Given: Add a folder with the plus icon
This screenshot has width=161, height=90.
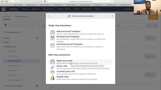Looking at the screenshot, I should pyautogui.click(x=37, y=38).
